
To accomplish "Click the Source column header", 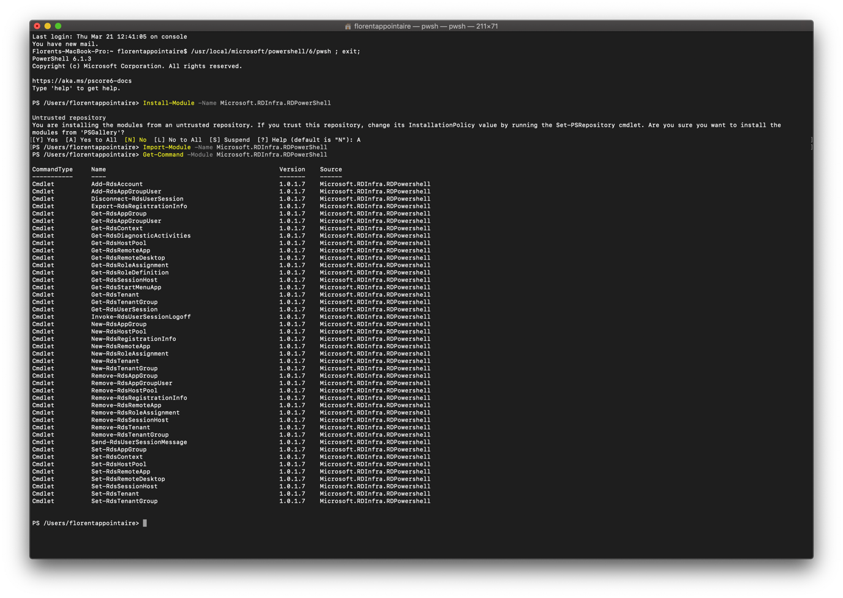I will [x=331, y=169].
